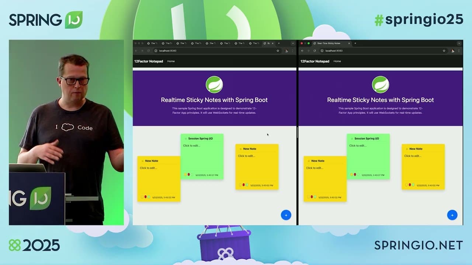
Task: Click New Note title on 5:43:02 PM note, right window
Action: coord(416,149)
